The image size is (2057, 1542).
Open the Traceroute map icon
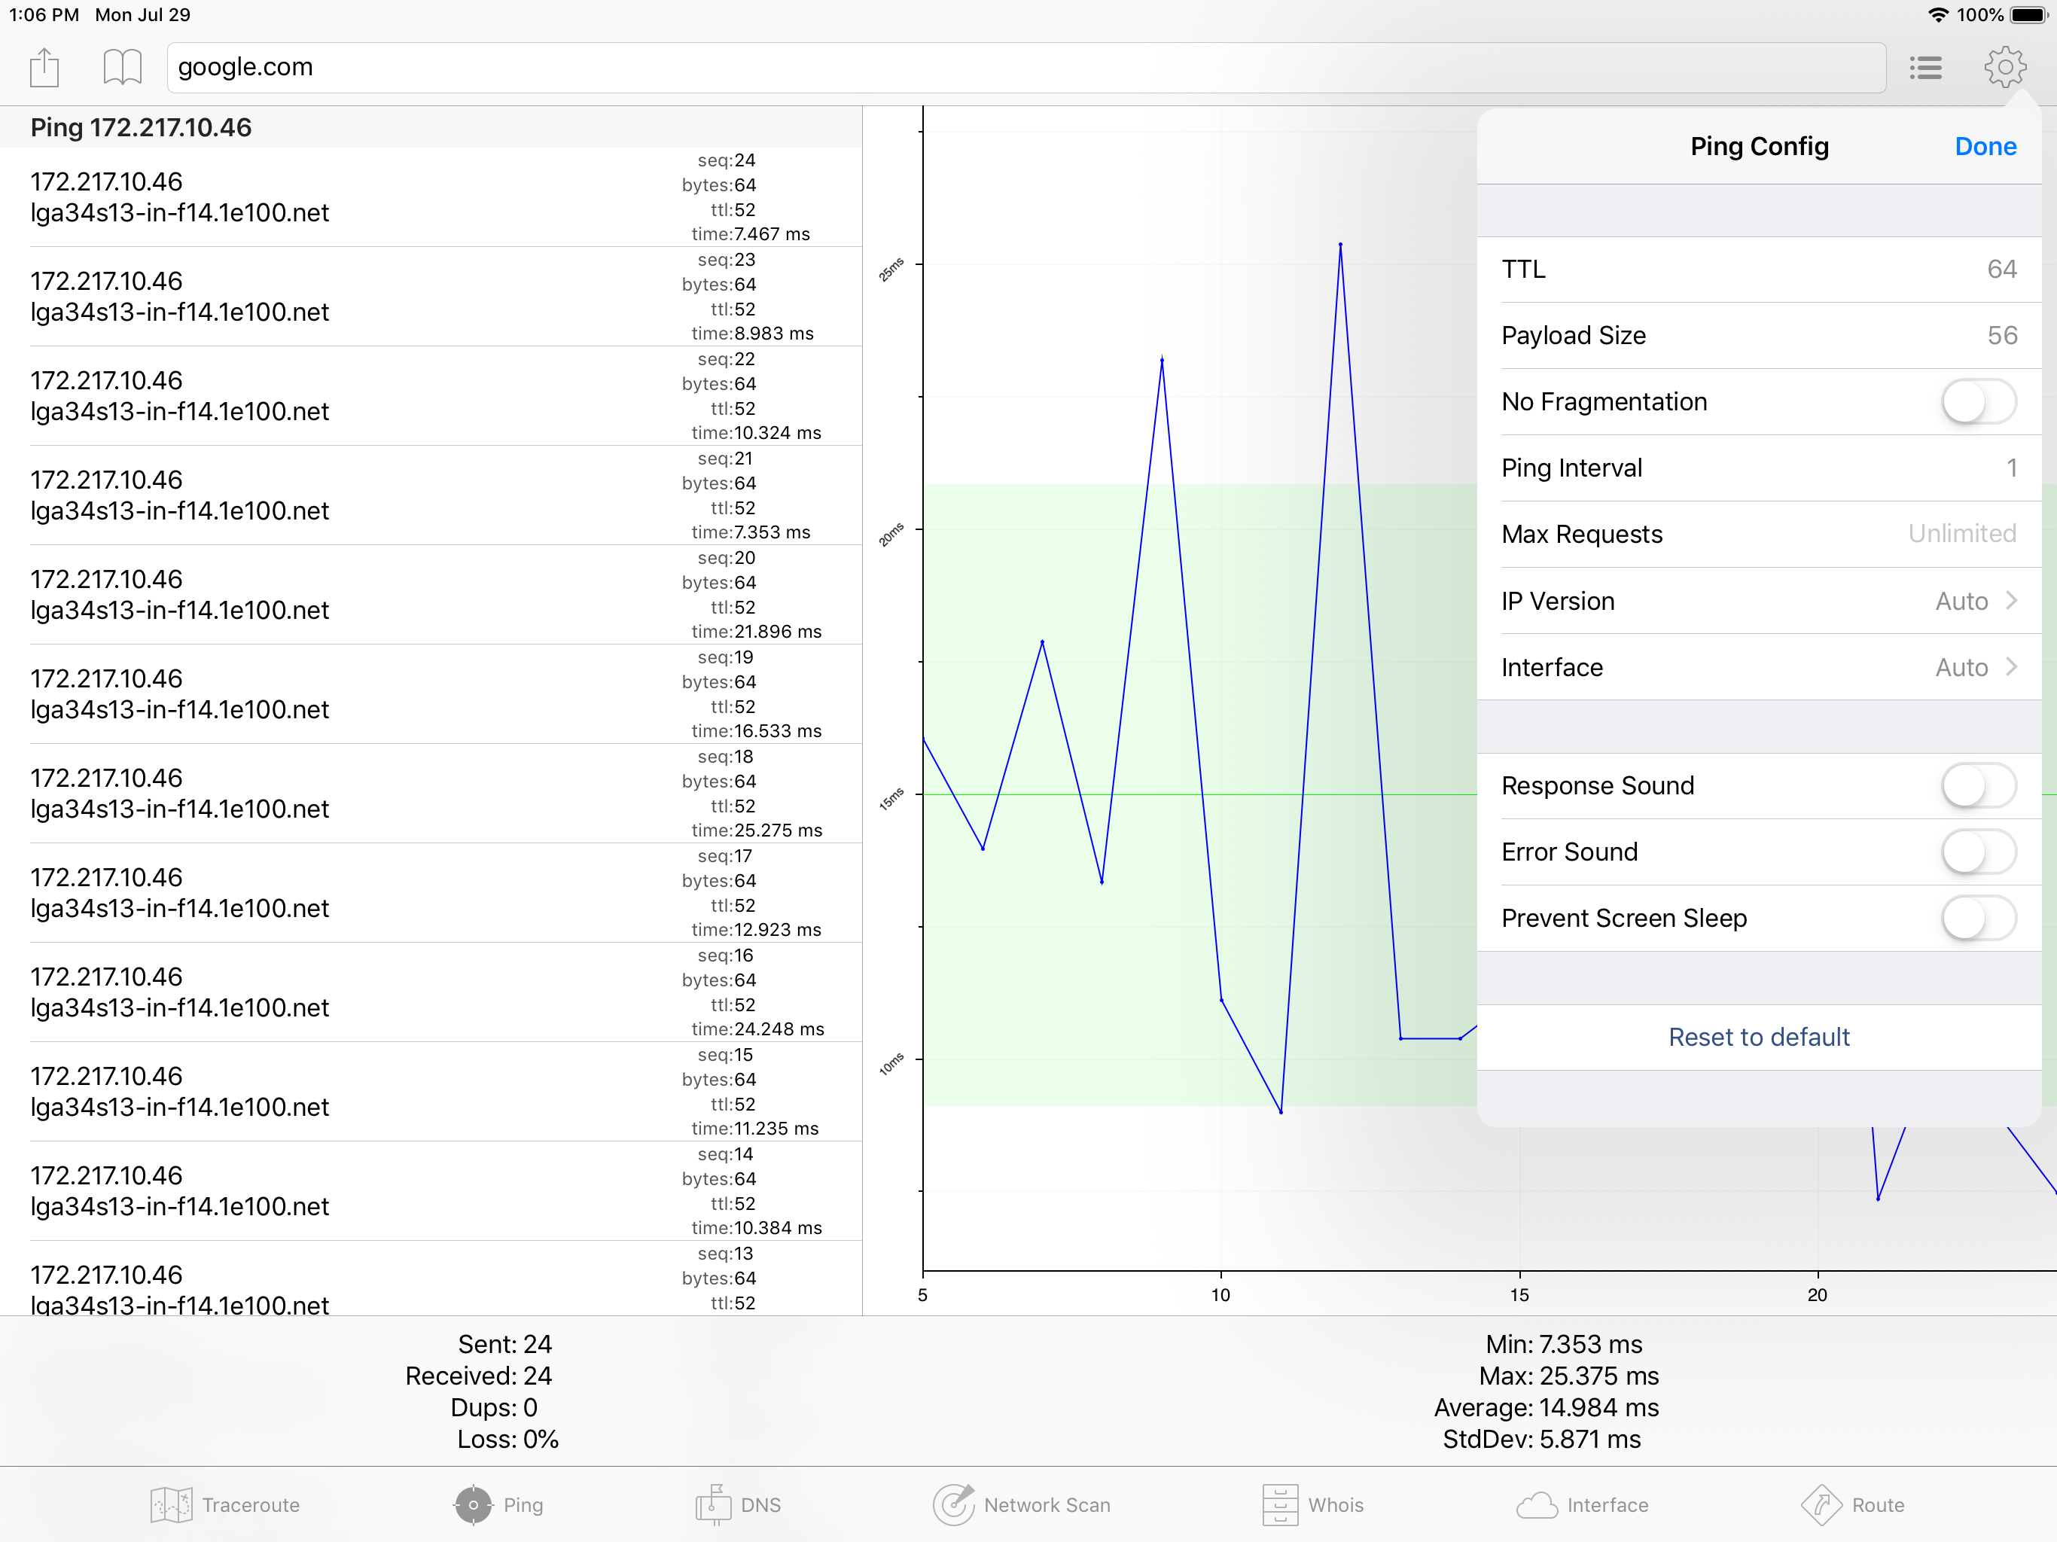(171, 1504)
